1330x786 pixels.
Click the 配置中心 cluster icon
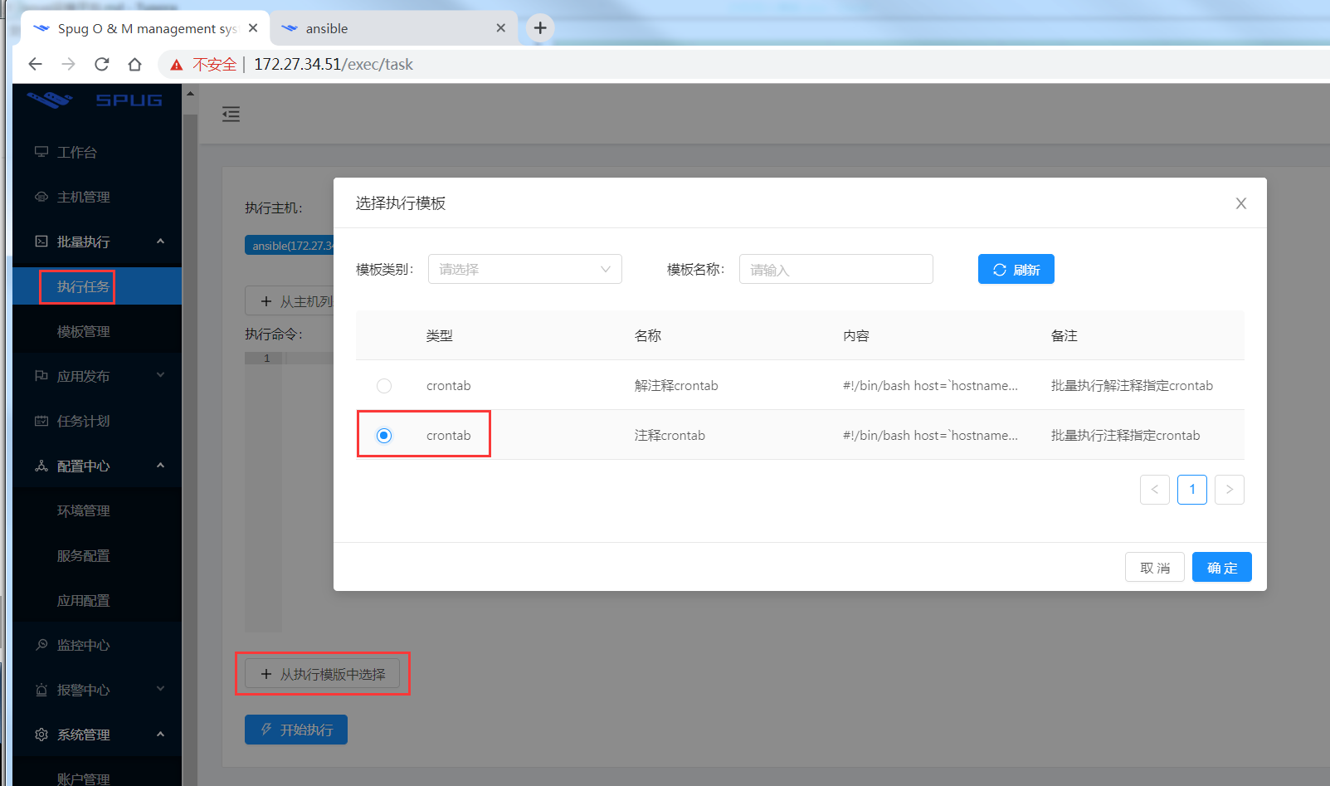[x=41, y=466]
